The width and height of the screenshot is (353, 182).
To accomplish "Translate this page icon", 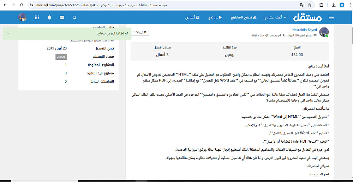I will click(x=302, y=5).
